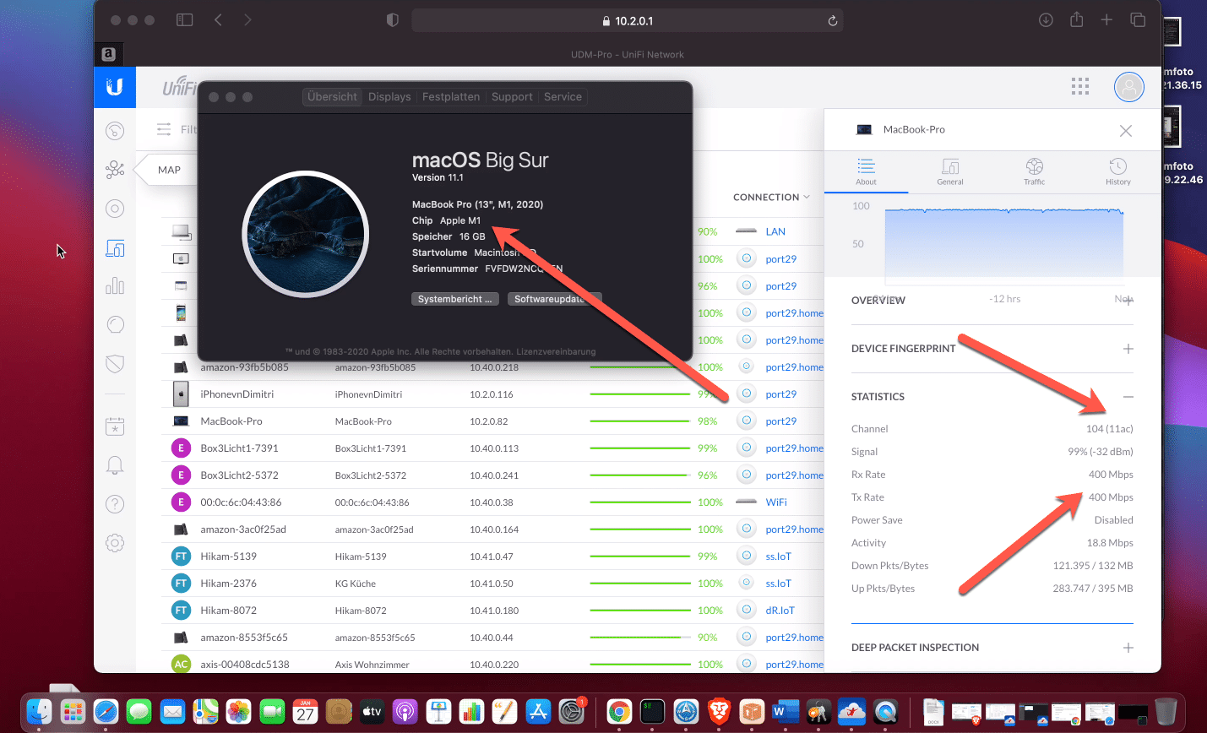Expand DEVICE FINGERPRINT section
The width and height of the screenshot is (1207, 733).
pyautogui.click(x=1128, y=349)
